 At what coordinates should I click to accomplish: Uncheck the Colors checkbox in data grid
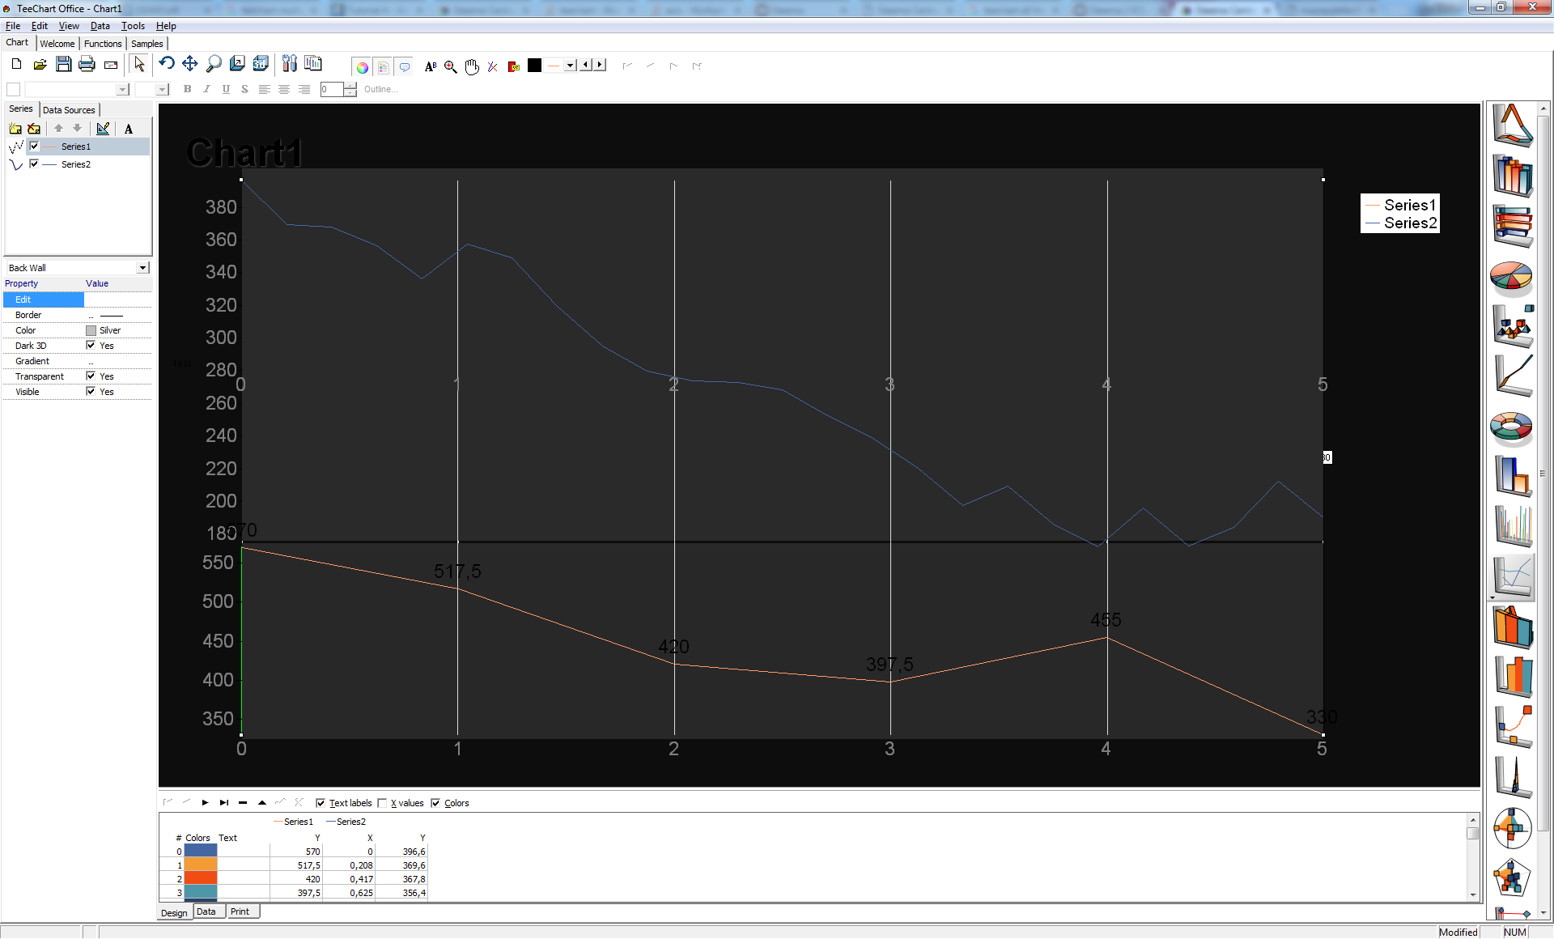click(435, 803)
